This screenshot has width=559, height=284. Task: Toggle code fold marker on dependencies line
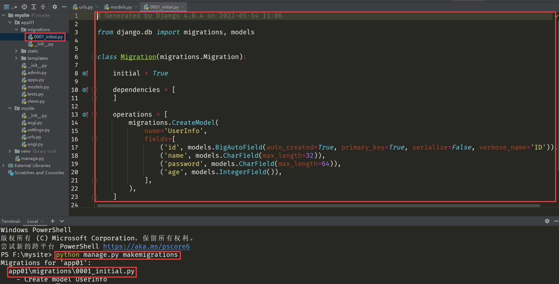(x=94, y=90)
